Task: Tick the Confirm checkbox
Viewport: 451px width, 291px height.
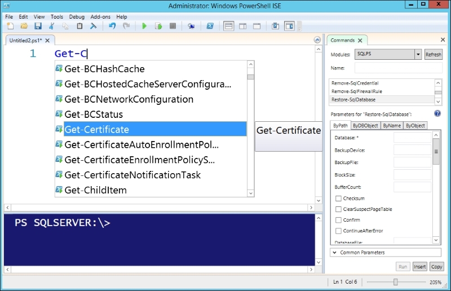Action: (x=339, y=220)
